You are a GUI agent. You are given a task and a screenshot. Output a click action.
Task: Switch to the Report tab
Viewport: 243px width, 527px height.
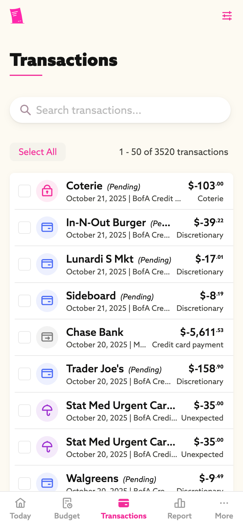(180, 509)
